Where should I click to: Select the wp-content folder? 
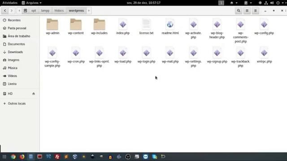tap(76, 26)
